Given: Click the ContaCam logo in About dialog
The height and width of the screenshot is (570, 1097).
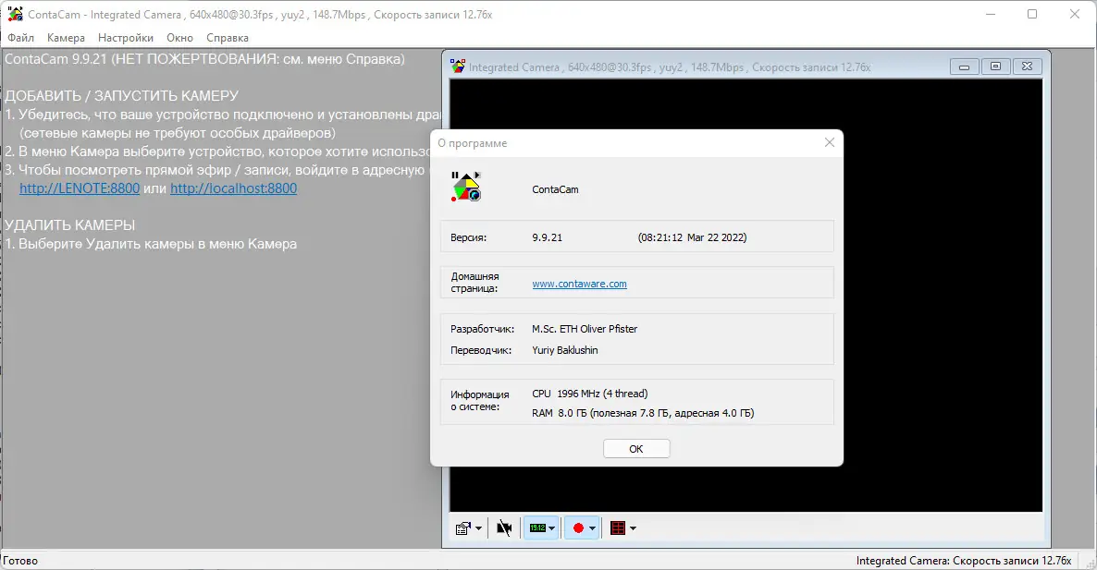Looking at the screenshot, I should pyautogui.click(x=466, y=187).
